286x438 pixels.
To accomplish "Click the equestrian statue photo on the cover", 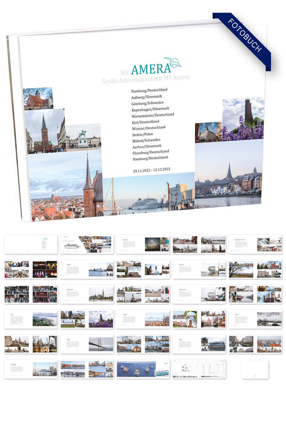I will [x=83, y=138].
